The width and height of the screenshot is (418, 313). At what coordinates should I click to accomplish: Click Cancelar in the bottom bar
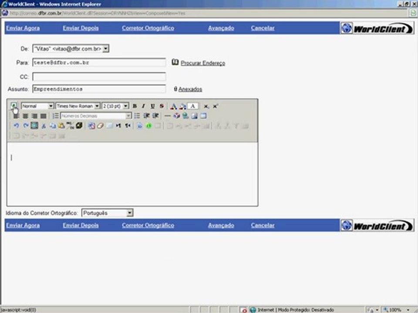pyautogui.click(x=263, y=225)
